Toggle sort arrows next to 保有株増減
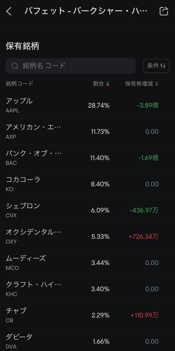 pyautogui.click(x=157, y=84)
